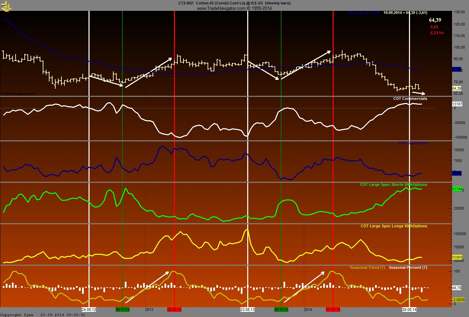Click the white 13187 Commercials value tag

(x=457, y=104)
